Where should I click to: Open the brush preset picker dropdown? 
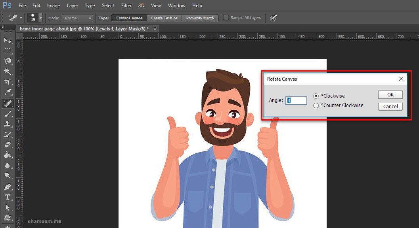tap(40, 18)
